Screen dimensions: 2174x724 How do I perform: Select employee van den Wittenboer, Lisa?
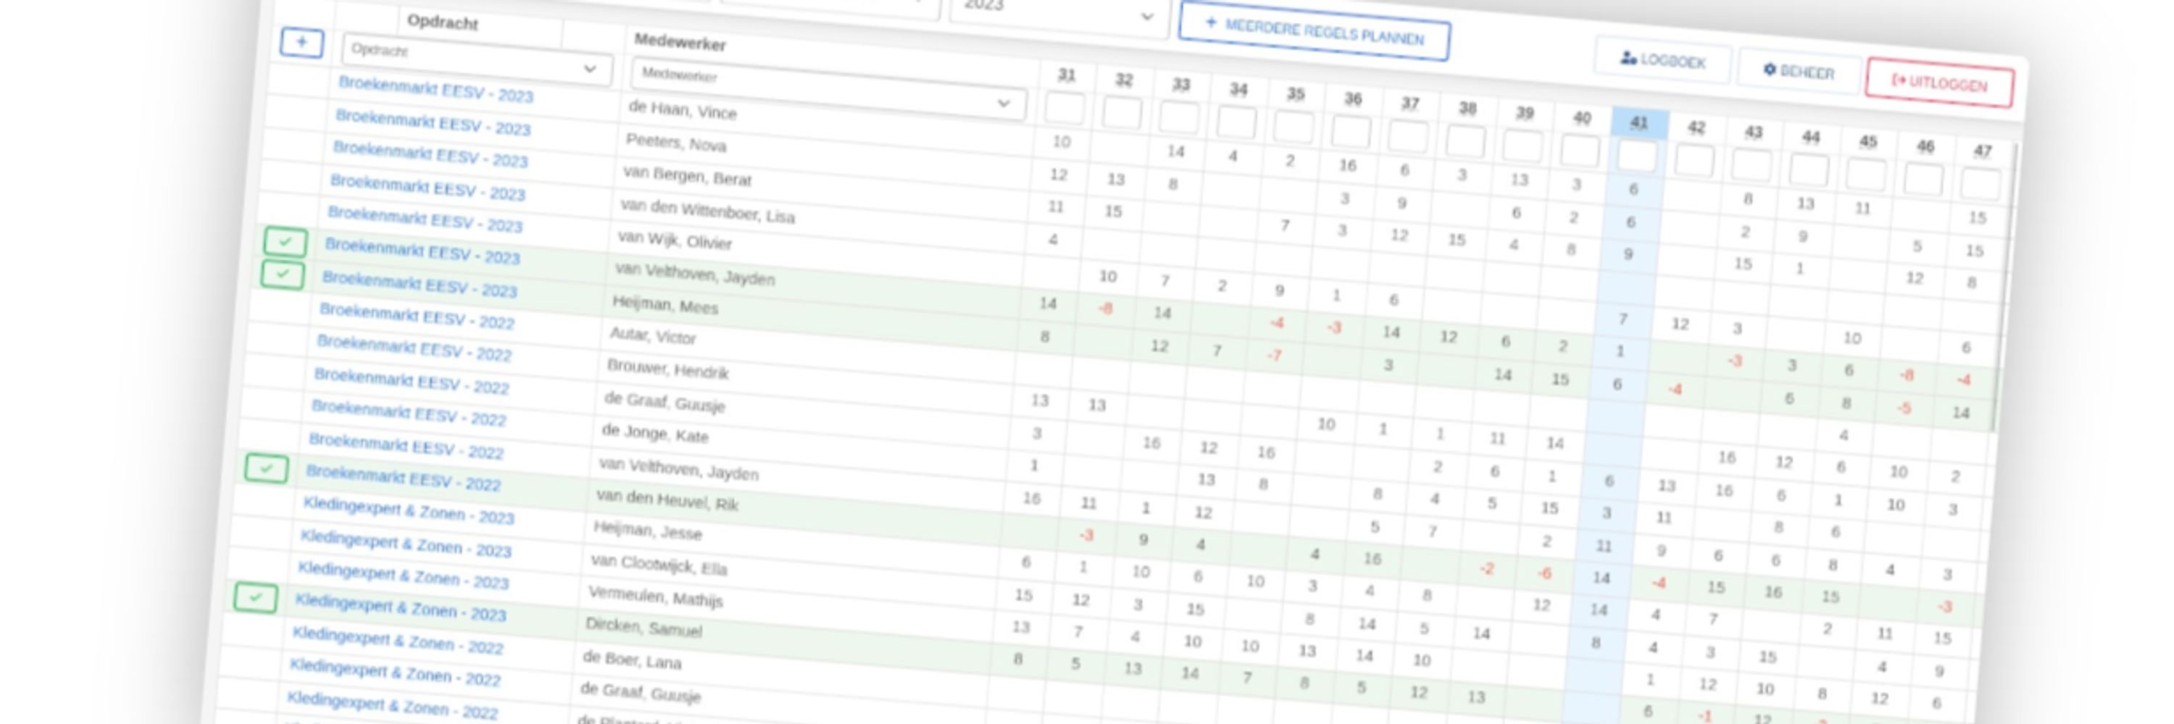707,211
